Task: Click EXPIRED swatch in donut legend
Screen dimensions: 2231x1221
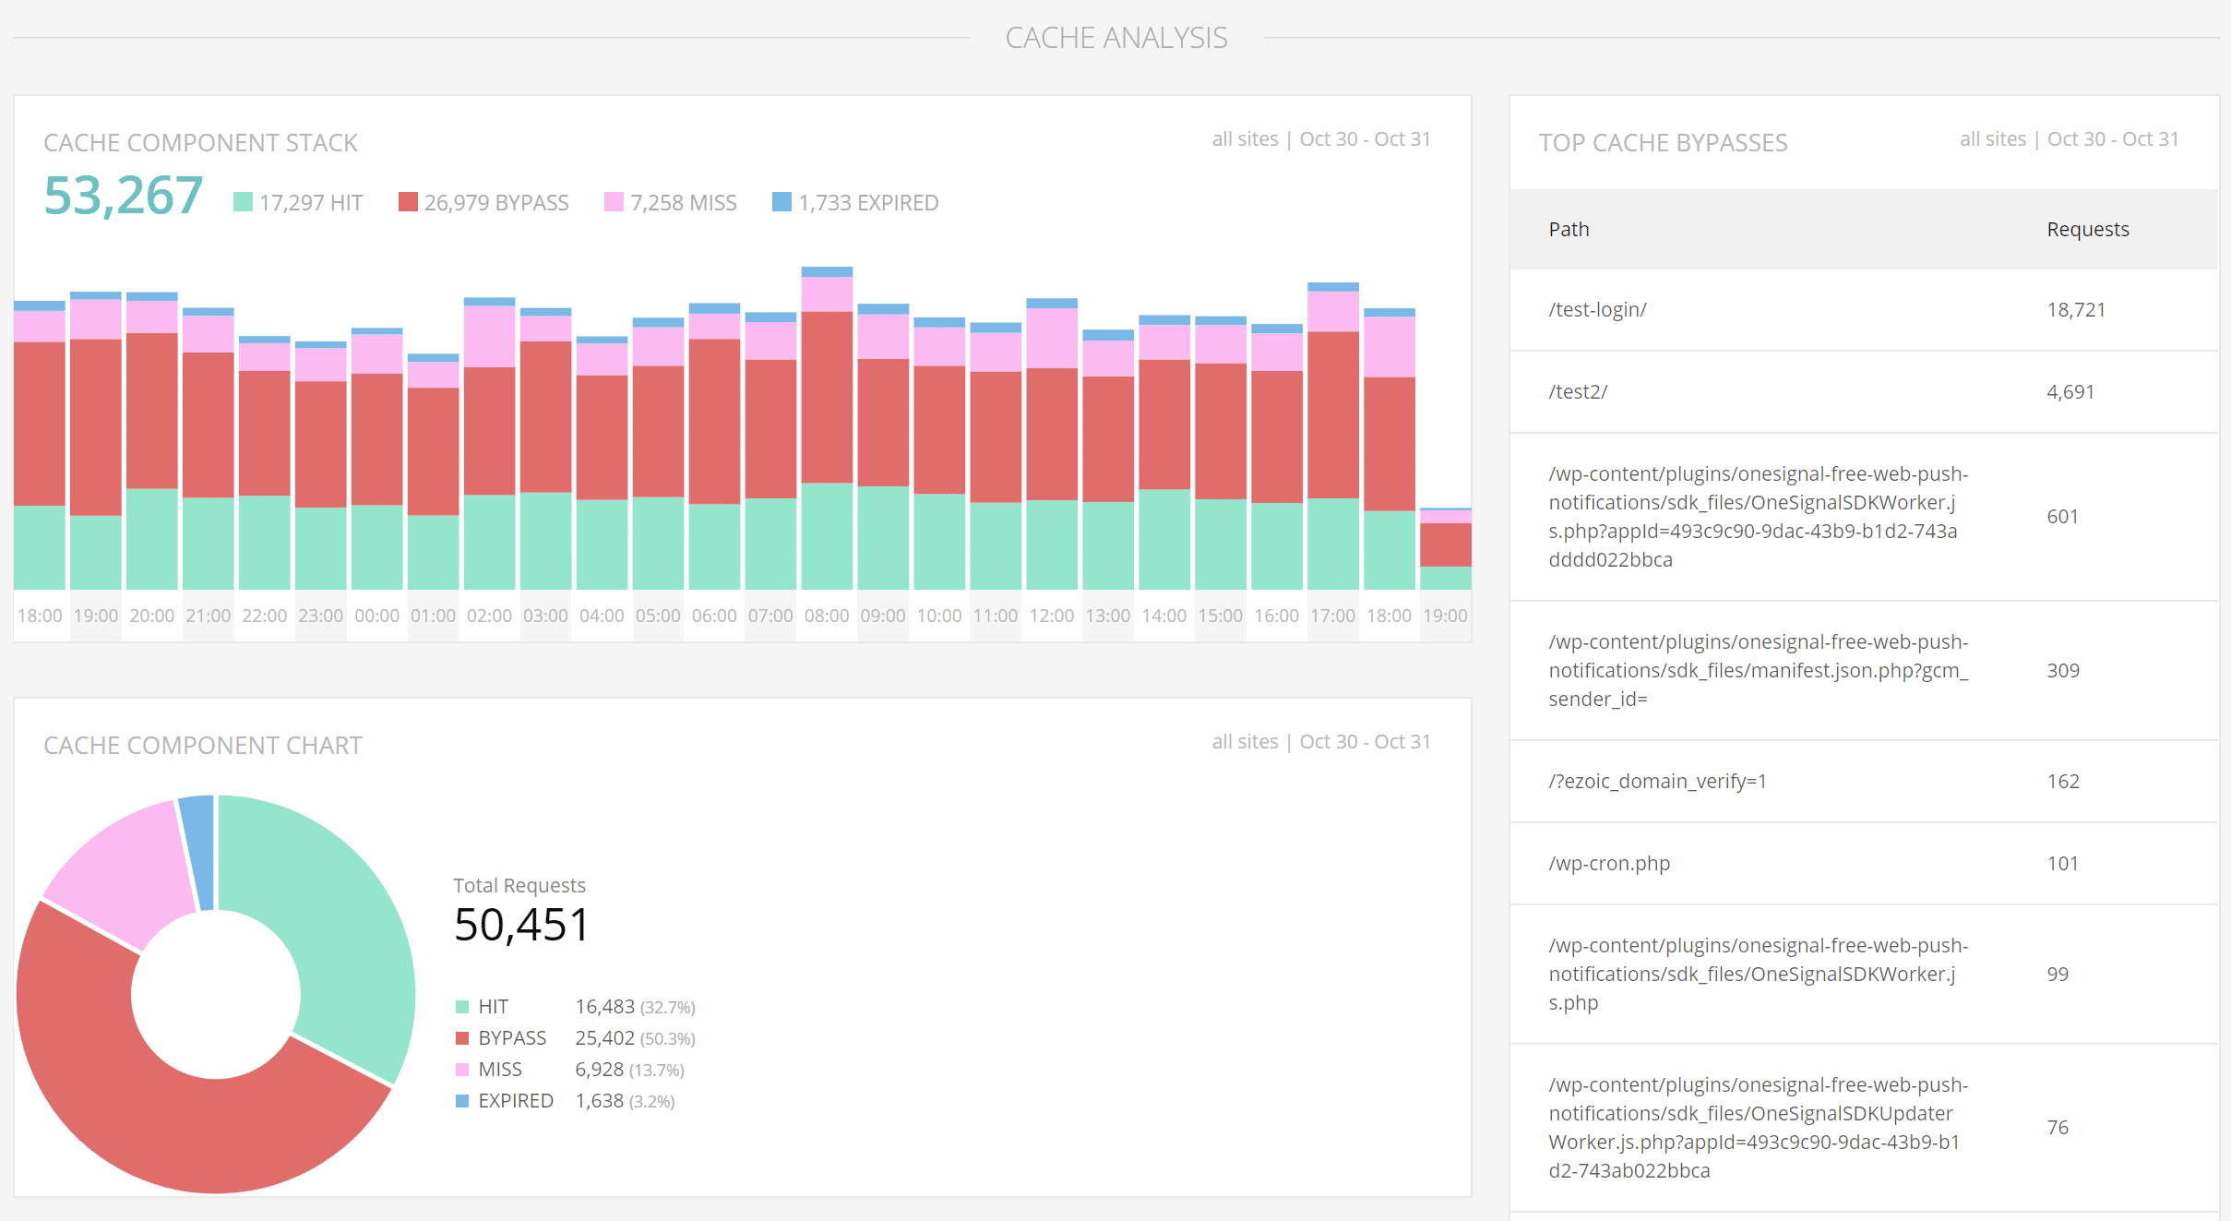Action: tap(462, 1101)
